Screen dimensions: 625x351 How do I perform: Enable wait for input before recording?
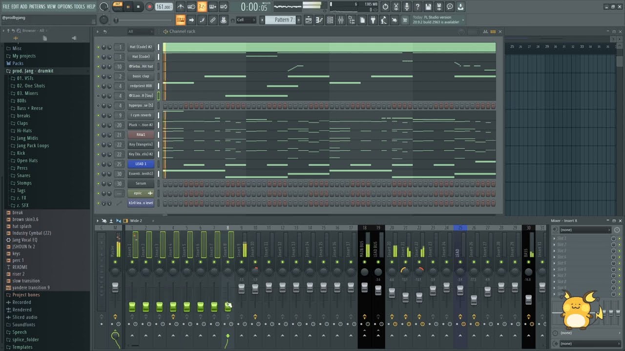pyautogui.click(x=191, y=7)
